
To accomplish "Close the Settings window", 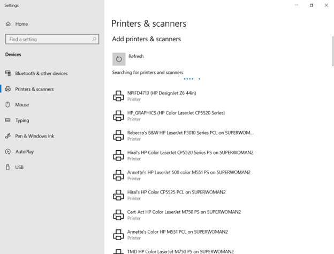I will (327, 5).
